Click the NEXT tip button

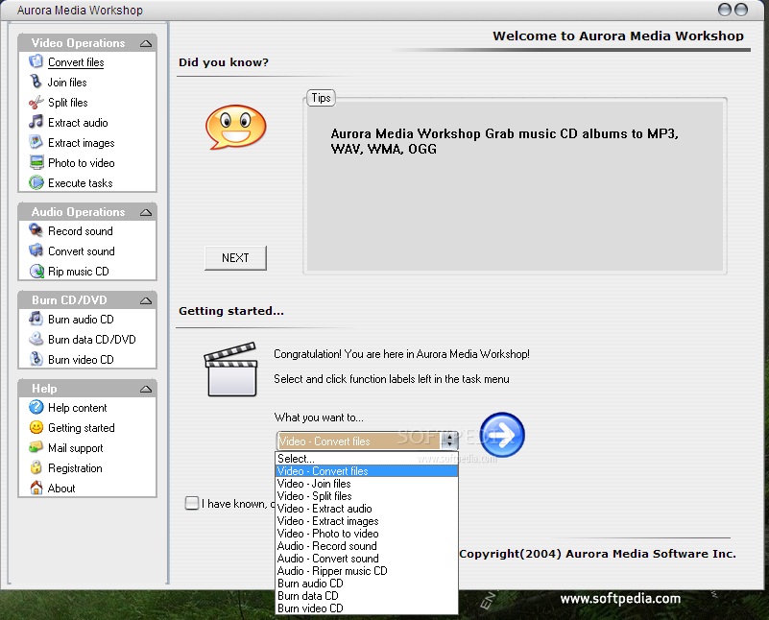pyautogui.click(x=235, y=258)
